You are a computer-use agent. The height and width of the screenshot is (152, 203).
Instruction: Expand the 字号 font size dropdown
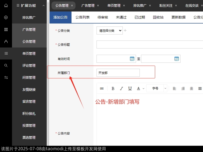157,88
